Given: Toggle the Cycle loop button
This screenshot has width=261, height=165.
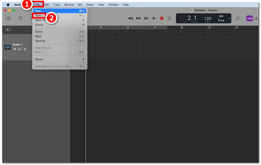Looking at the screenshot, I should coord(169,18).
